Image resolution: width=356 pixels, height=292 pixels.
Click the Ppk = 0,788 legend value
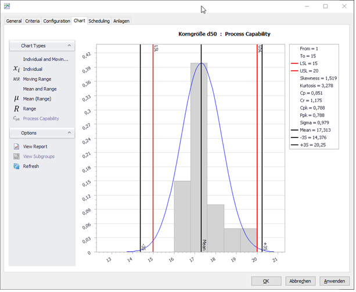[312, 116]
